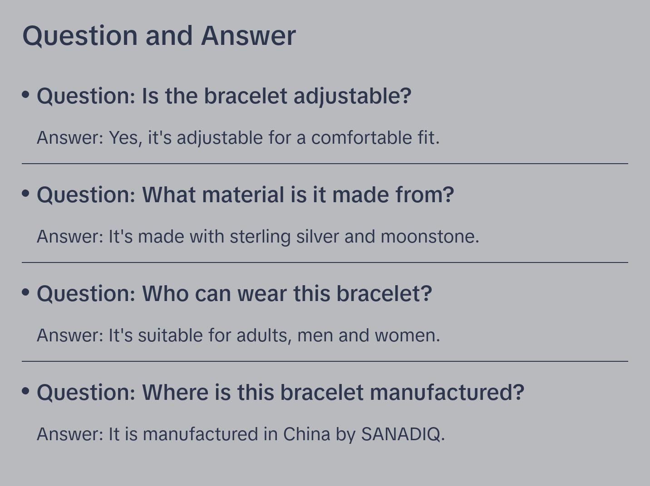Click the "Question and Answer" heading
Screen dimensions: 650x486
[x=159, y=35]
